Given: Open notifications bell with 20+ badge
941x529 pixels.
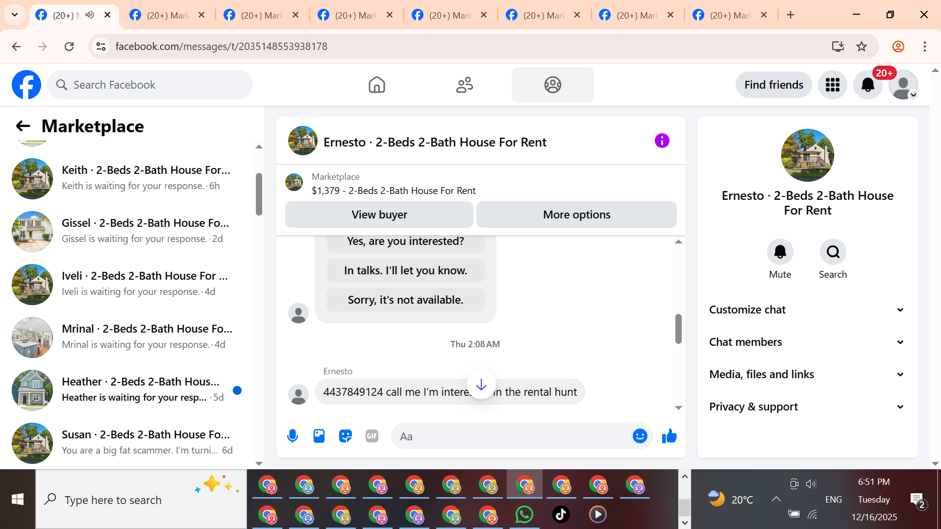Looking at the screenshot, I should [868, 85].
